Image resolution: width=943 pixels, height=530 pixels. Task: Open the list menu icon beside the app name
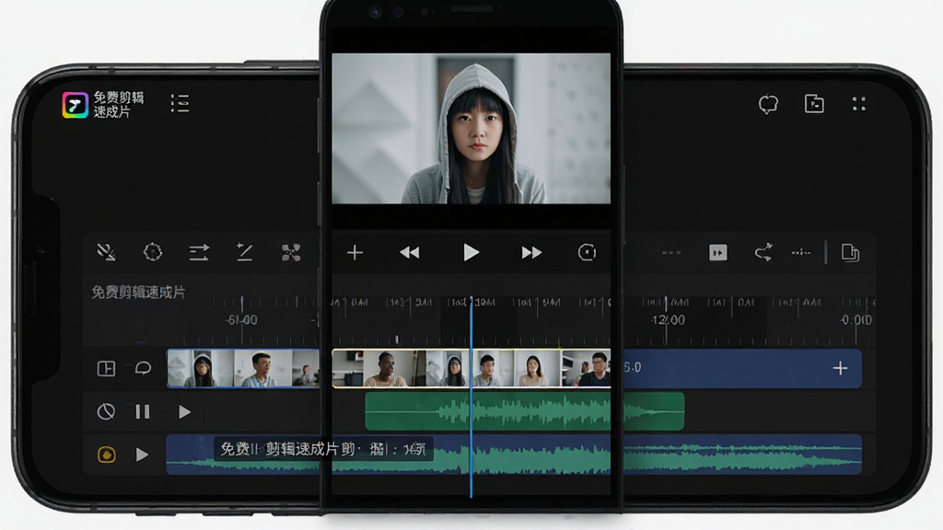click(x=180, y=103)
